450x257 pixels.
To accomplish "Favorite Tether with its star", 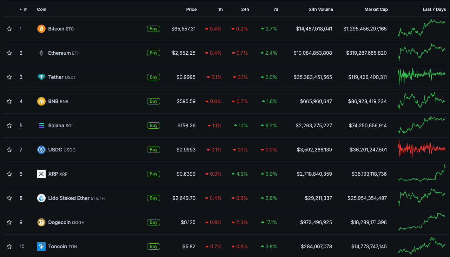I will click(x=9, y=77).
